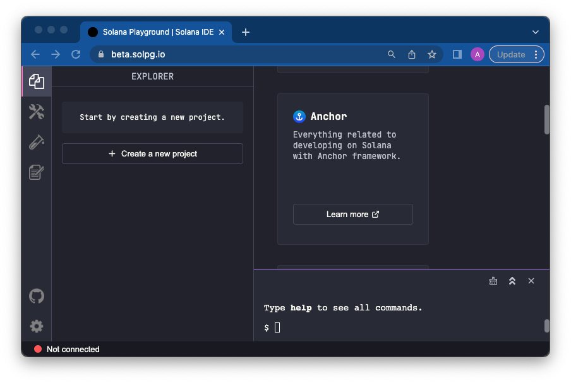This screenshot has height=383, width=571.
Task: Open the profile avatar A
Action: pos(477,54)
